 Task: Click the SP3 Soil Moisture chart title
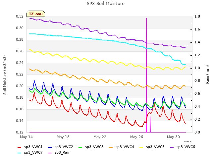coord(106,4)
